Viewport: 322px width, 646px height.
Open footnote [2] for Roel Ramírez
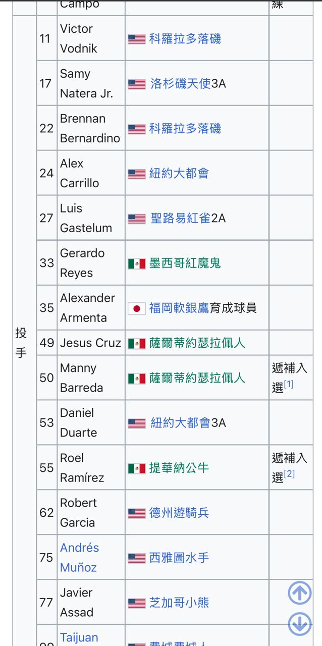coord(289,474)
